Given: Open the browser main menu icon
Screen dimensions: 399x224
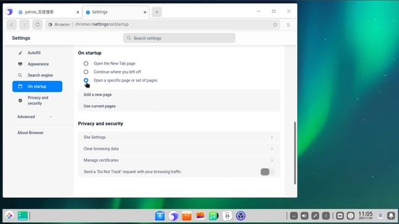Looking at the screenshot, I should point(288,25).
